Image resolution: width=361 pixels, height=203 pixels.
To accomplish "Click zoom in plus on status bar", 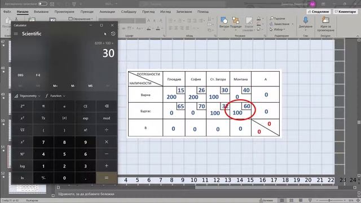I will coord(345,201).
